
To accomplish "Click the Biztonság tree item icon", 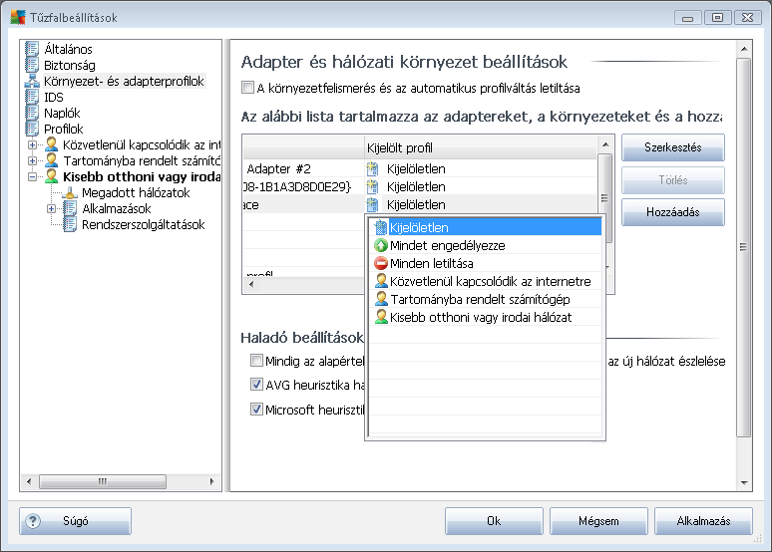I will (x=32, y=65).
